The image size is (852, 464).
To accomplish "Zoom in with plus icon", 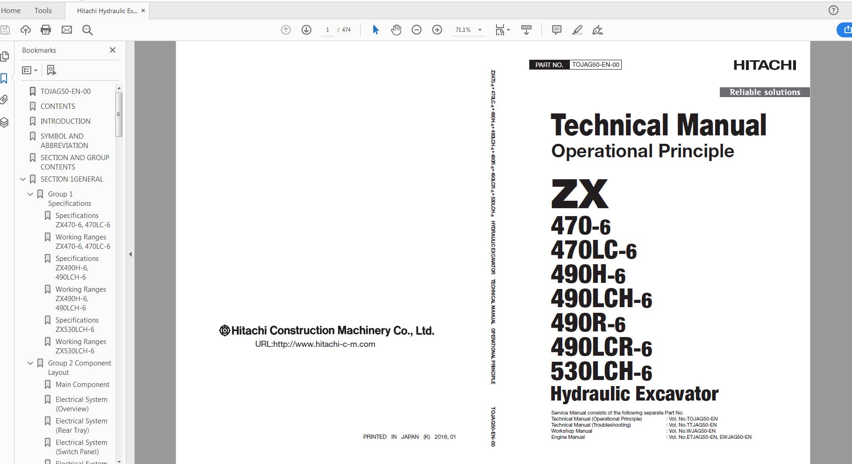I will tap(437, 30).
